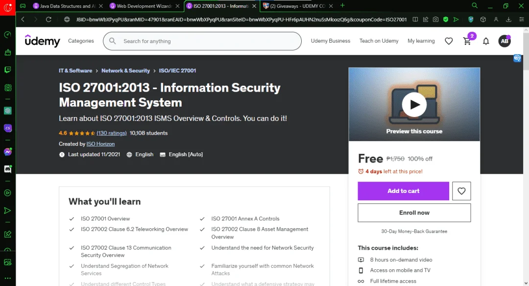Open the 130 ratings link
Screen dimensions: 529x286
coord(112,133)
